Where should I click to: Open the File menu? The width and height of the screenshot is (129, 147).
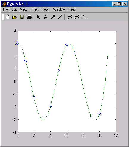tap(5, 9)
